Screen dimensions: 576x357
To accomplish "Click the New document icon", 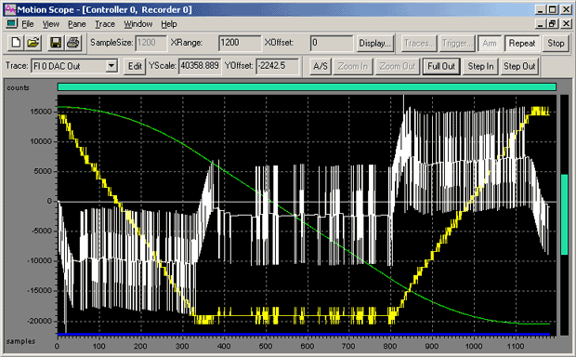I will pos(16,43).
